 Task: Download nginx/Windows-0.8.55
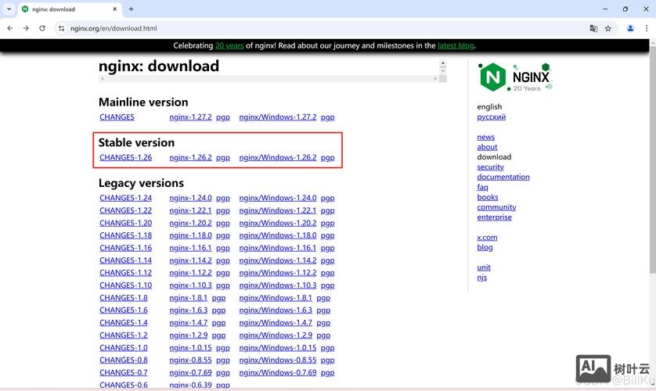(278, 360)
